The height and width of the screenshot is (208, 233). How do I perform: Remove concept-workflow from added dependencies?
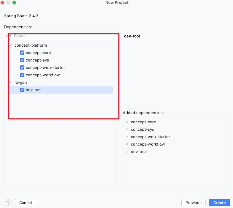pos(127,144)
